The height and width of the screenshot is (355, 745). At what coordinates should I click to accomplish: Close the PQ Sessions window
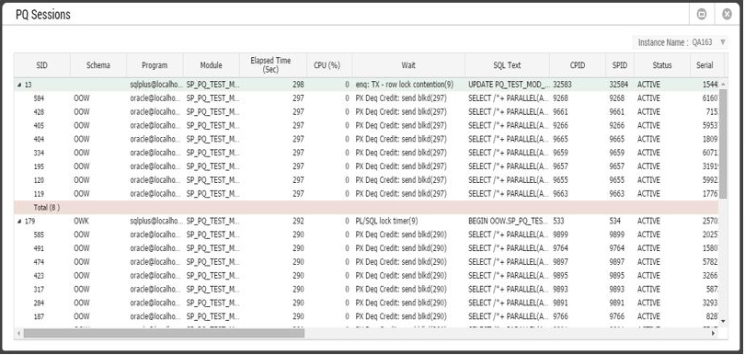tap(727, 15)
